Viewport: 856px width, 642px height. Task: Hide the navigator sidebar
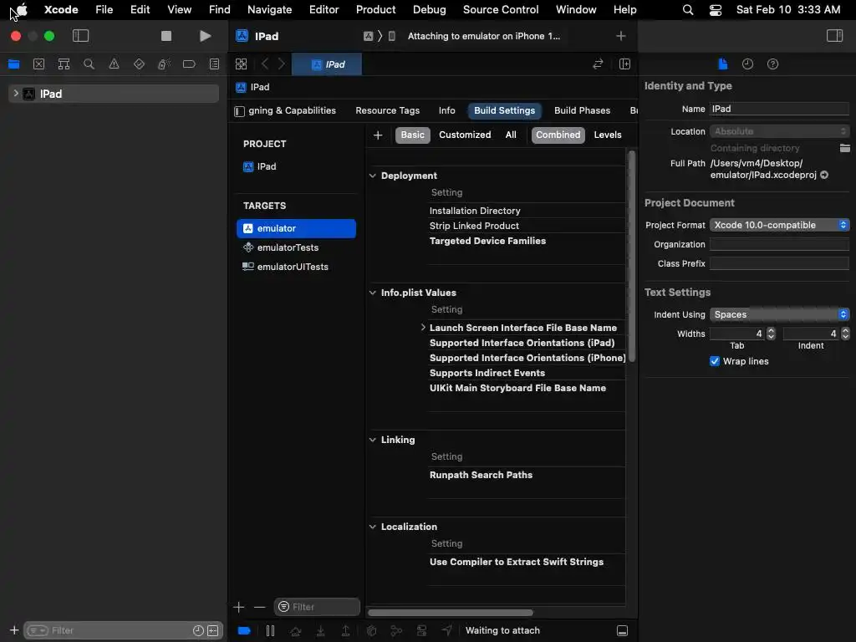(x=80, y=36)
